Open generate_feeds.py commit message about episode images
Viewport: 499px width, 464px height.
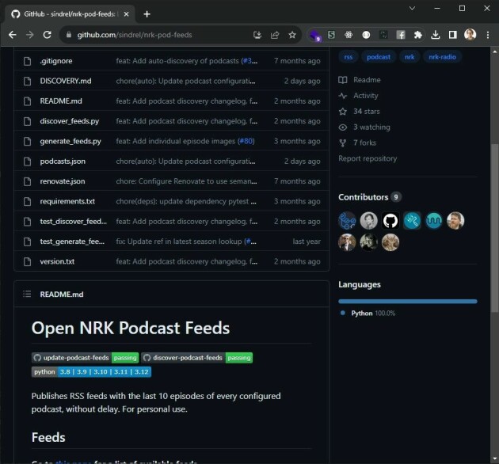tap(176, 141)
